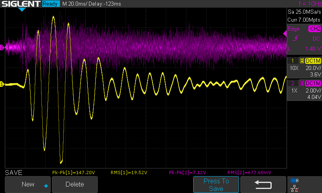Image resolution: width=322 pixels, height=193 pixels.
Task: Click channel 1 DC1M coupling badge
Action: (x=313, y=61)
